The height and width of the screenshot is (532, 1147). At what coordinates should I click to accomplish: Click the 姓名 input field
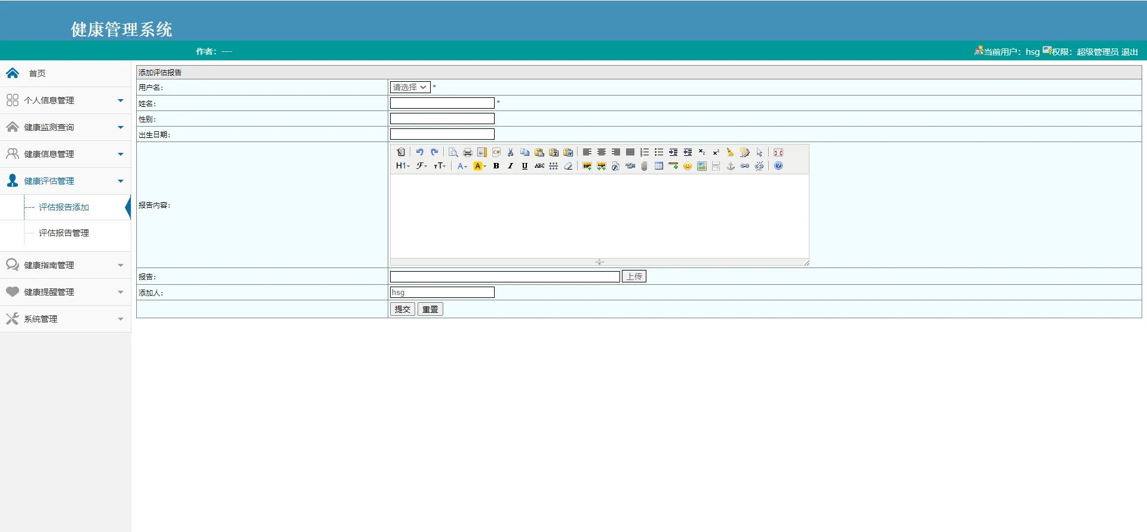tap(442, 103)
